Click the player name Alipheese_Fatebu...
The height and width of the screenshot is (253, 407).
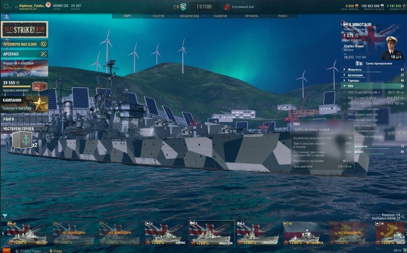tap(32, 6)
